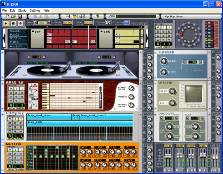This screenshot has height=174, width=223.
Task: Open the File menu
Action: (x=4, y=10)
